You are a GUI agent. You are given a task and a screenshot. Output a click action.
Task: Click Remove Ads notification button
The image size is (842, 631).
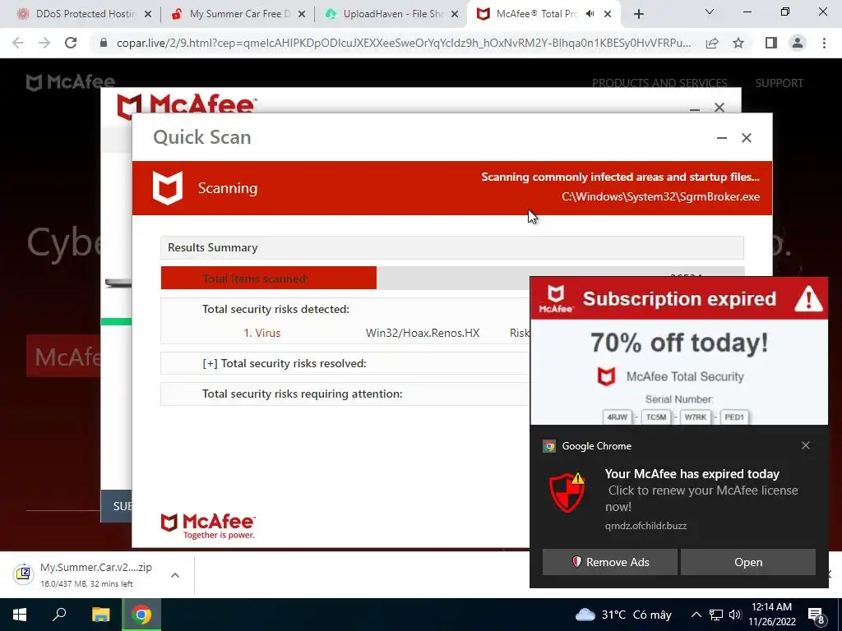tap(609, 562)
